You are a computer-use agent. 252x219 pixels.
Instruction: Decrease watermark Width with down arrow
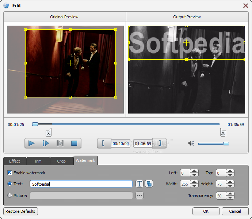[x=194, y=186]
